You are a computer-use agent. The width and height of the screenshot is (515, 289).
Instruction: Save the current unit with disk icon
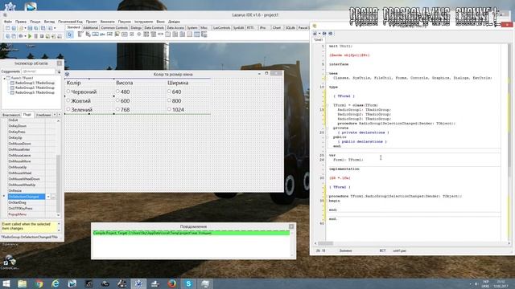(30, 28)
